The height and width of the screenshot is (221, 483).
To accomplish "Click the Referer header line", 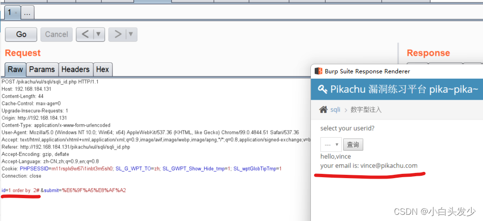I will pos(66,147).
